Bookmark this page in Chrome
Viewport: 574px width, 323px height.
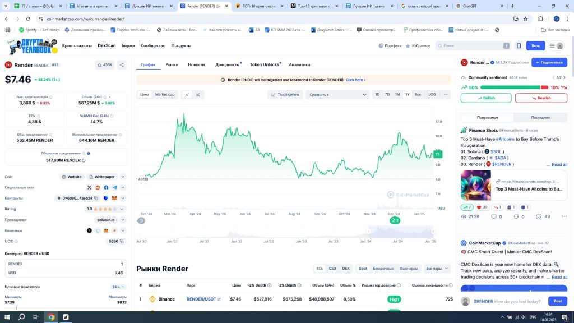tap(526, 19)
